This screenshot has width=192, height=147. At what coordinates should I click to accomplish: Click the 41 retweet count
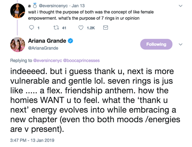(x=64, y=28)
